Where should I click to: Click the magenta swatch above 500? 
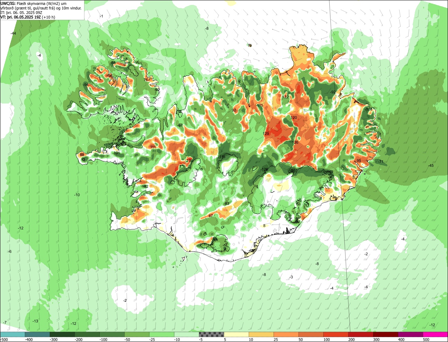(x=435, y=335)
